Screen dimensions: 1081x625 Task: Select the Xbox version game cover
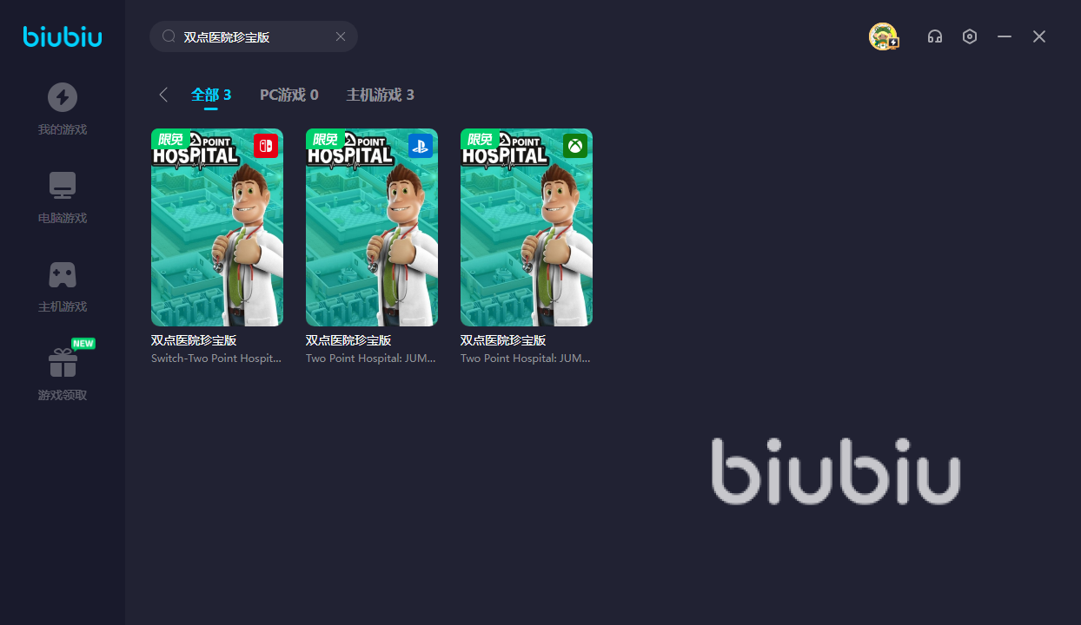pos(527,227)
